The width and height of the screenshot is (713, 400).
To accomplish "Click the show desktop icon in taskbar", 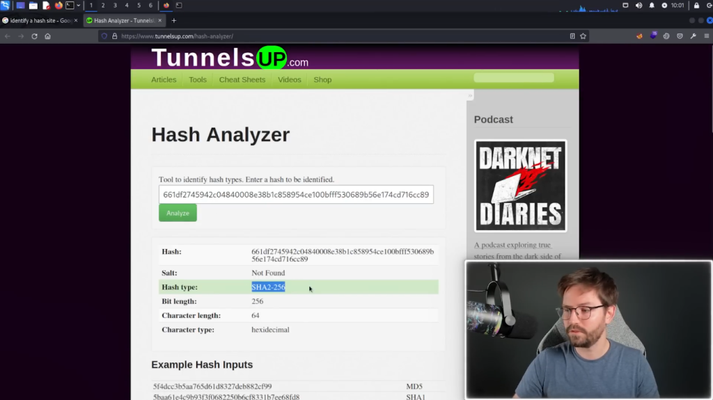I will point(20,6).
